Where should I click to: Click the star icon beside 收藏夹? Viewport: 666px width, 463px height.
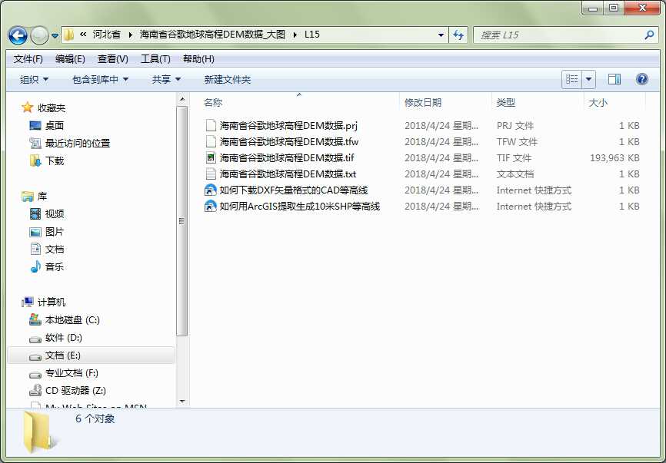[x=28, y=107]
